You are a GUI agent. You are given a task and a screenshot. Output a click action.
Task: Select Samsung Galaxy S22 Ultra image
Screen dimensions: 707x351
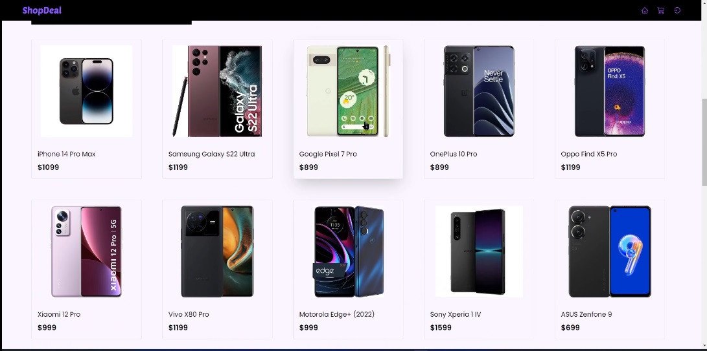point(217,91)
